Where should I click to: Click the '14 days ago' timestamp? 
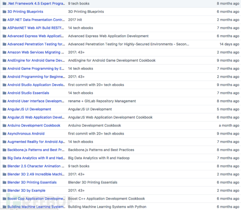point(229,44)
